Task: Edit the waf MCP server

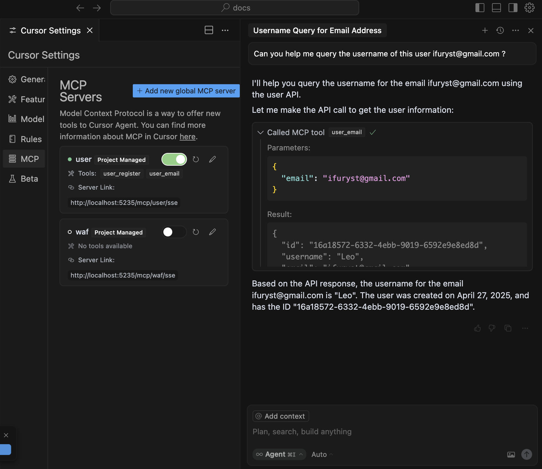Action: [x=212, y=232]
